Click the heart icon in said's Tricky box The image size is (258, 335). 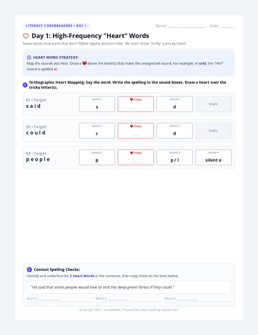(132, 99)
